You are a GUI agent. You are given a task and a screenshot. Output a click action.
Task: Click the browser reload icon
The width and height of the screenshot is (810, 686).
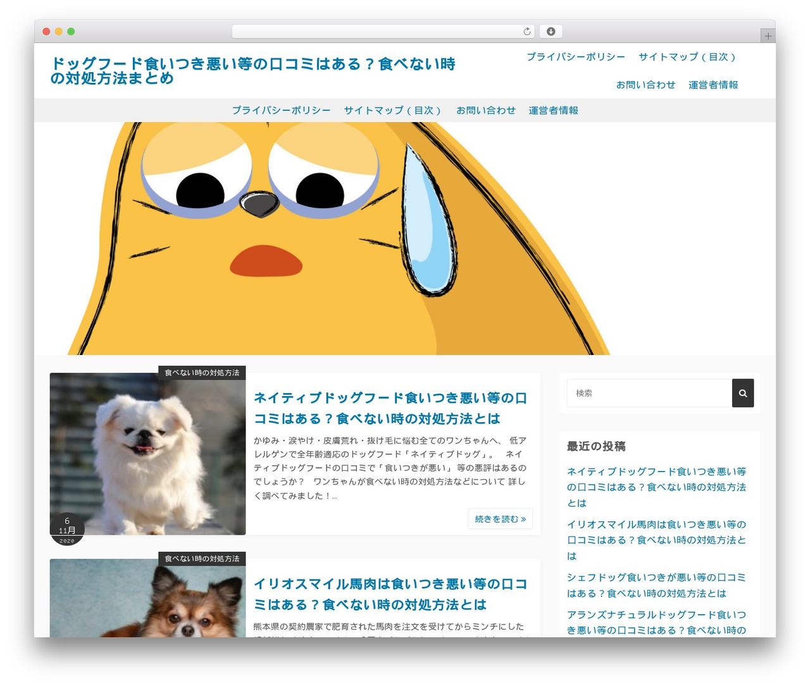pyautogui.click(x=526, y=32)
